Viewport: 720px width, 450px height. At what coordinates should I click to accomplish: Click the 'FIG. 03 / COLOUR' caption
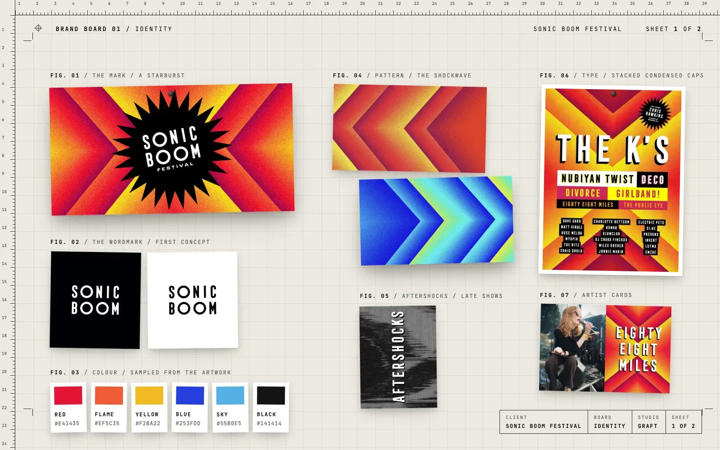(140, 373)
